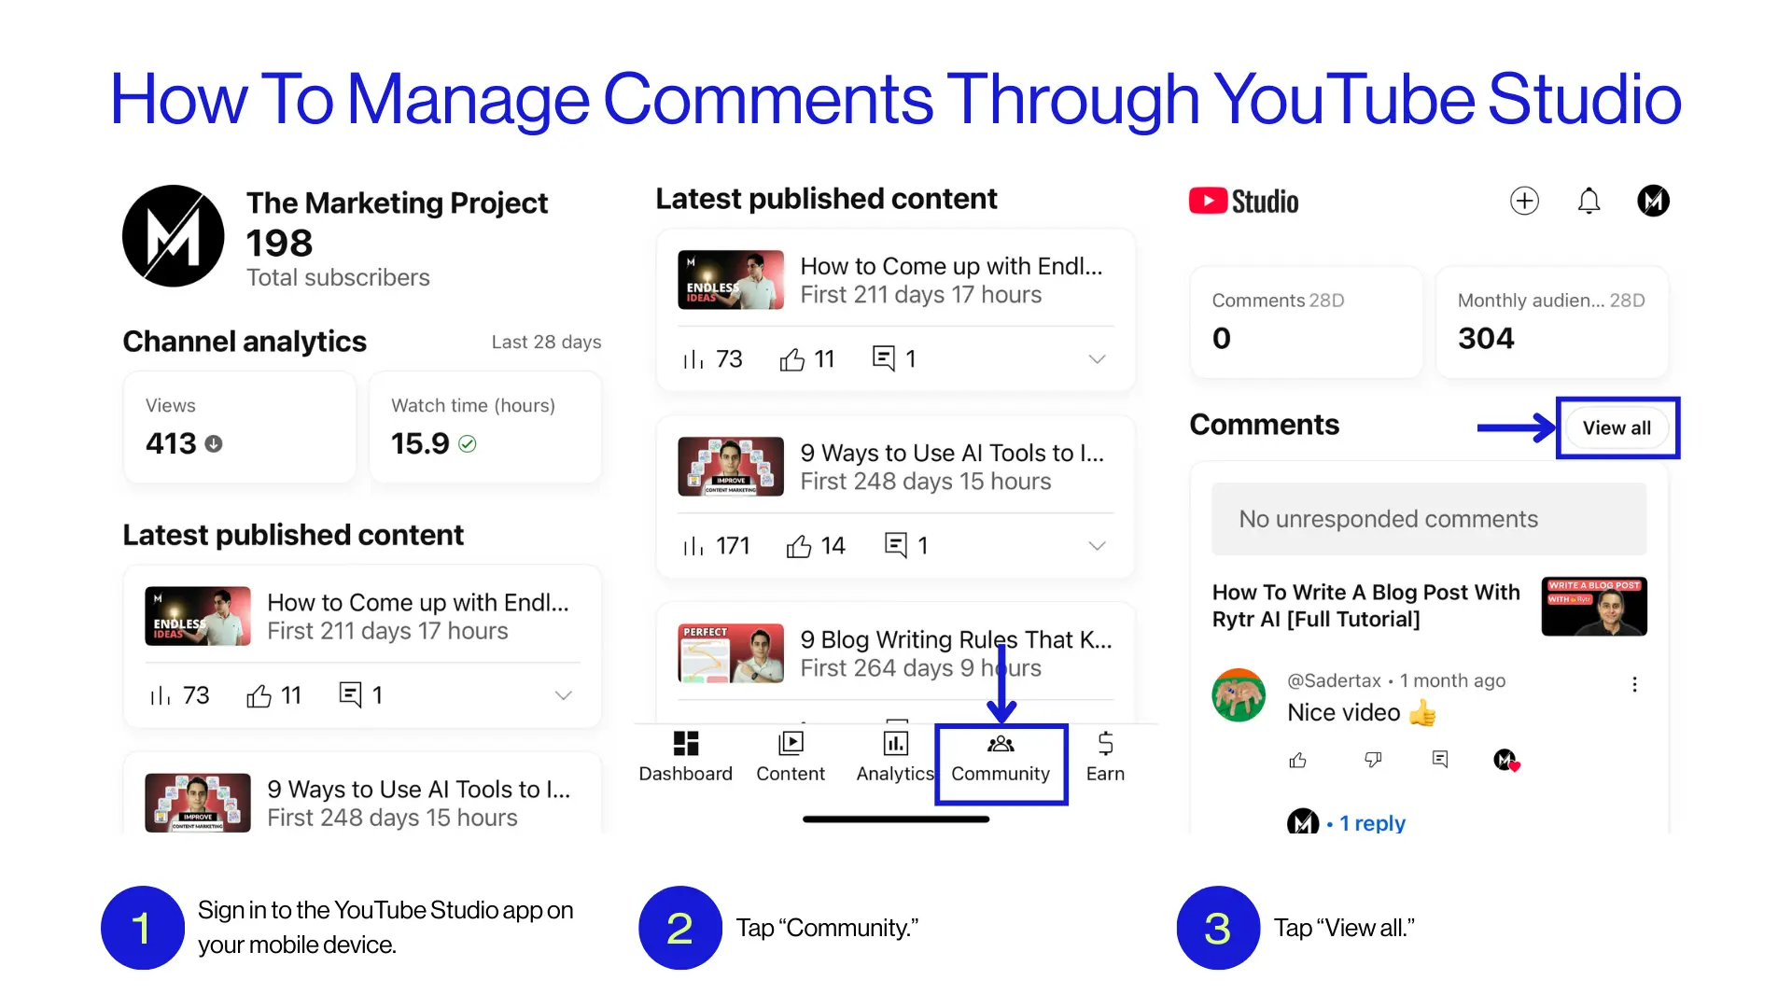Tap the channel avatar beside 1 reply
This screenshot has width=1792, height=1008.
coord(1303,822)
